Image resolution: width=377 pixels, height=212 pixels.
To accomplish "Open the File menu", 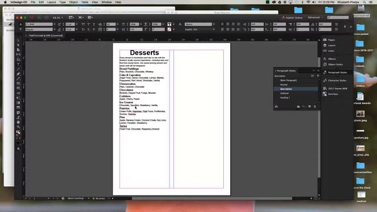I will coord(33,2).
